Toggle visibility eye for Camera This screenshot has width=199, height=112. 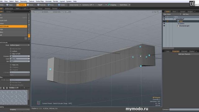pyautogui.click(x=164, y=24)
